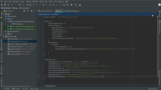Open the SDK Manager icon
Viewport: 161px width, 90px height.
pyautogui.click(x=67, y=5)
